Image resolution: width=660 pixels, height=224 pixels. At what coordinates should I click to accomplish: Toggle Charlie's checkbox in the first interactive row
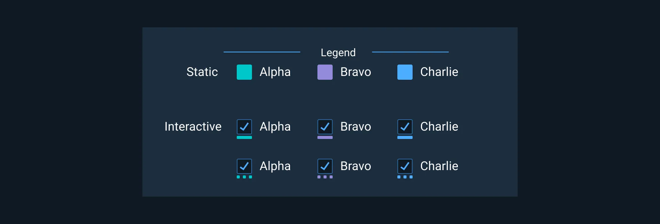pos(405,127)
